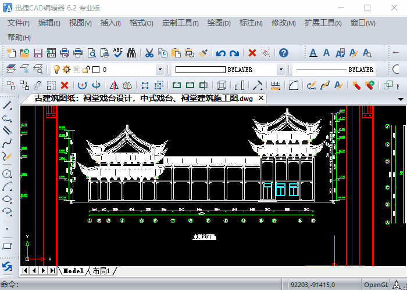407x290 pixels.
Task: Click the blue Help question mark icon
Action: click(x=284, y=53)
